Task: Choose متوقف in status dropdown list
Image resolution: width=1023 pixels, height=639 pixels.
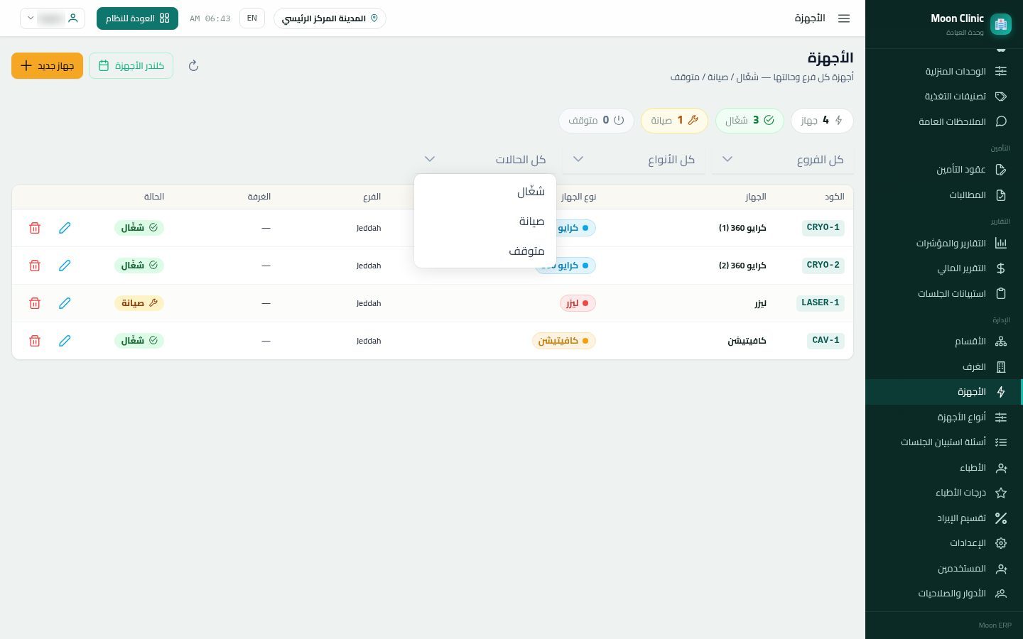Action: [485, 251]
